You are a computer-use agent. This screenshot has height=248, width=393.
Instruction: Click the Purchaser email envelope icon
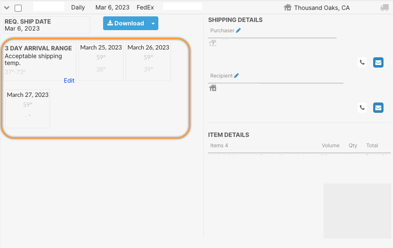pyautogui.click(x=378, y=62)
